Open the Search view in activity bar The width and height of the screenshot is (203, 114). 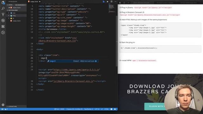tap(3, 9)
